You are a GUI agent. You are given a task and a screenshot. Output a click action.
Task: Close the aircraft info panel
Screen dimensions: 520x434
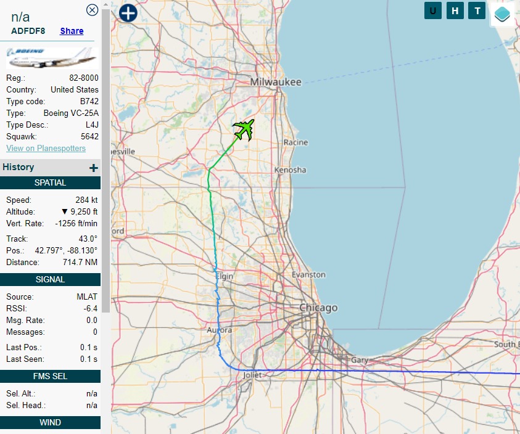coord(92,10)
